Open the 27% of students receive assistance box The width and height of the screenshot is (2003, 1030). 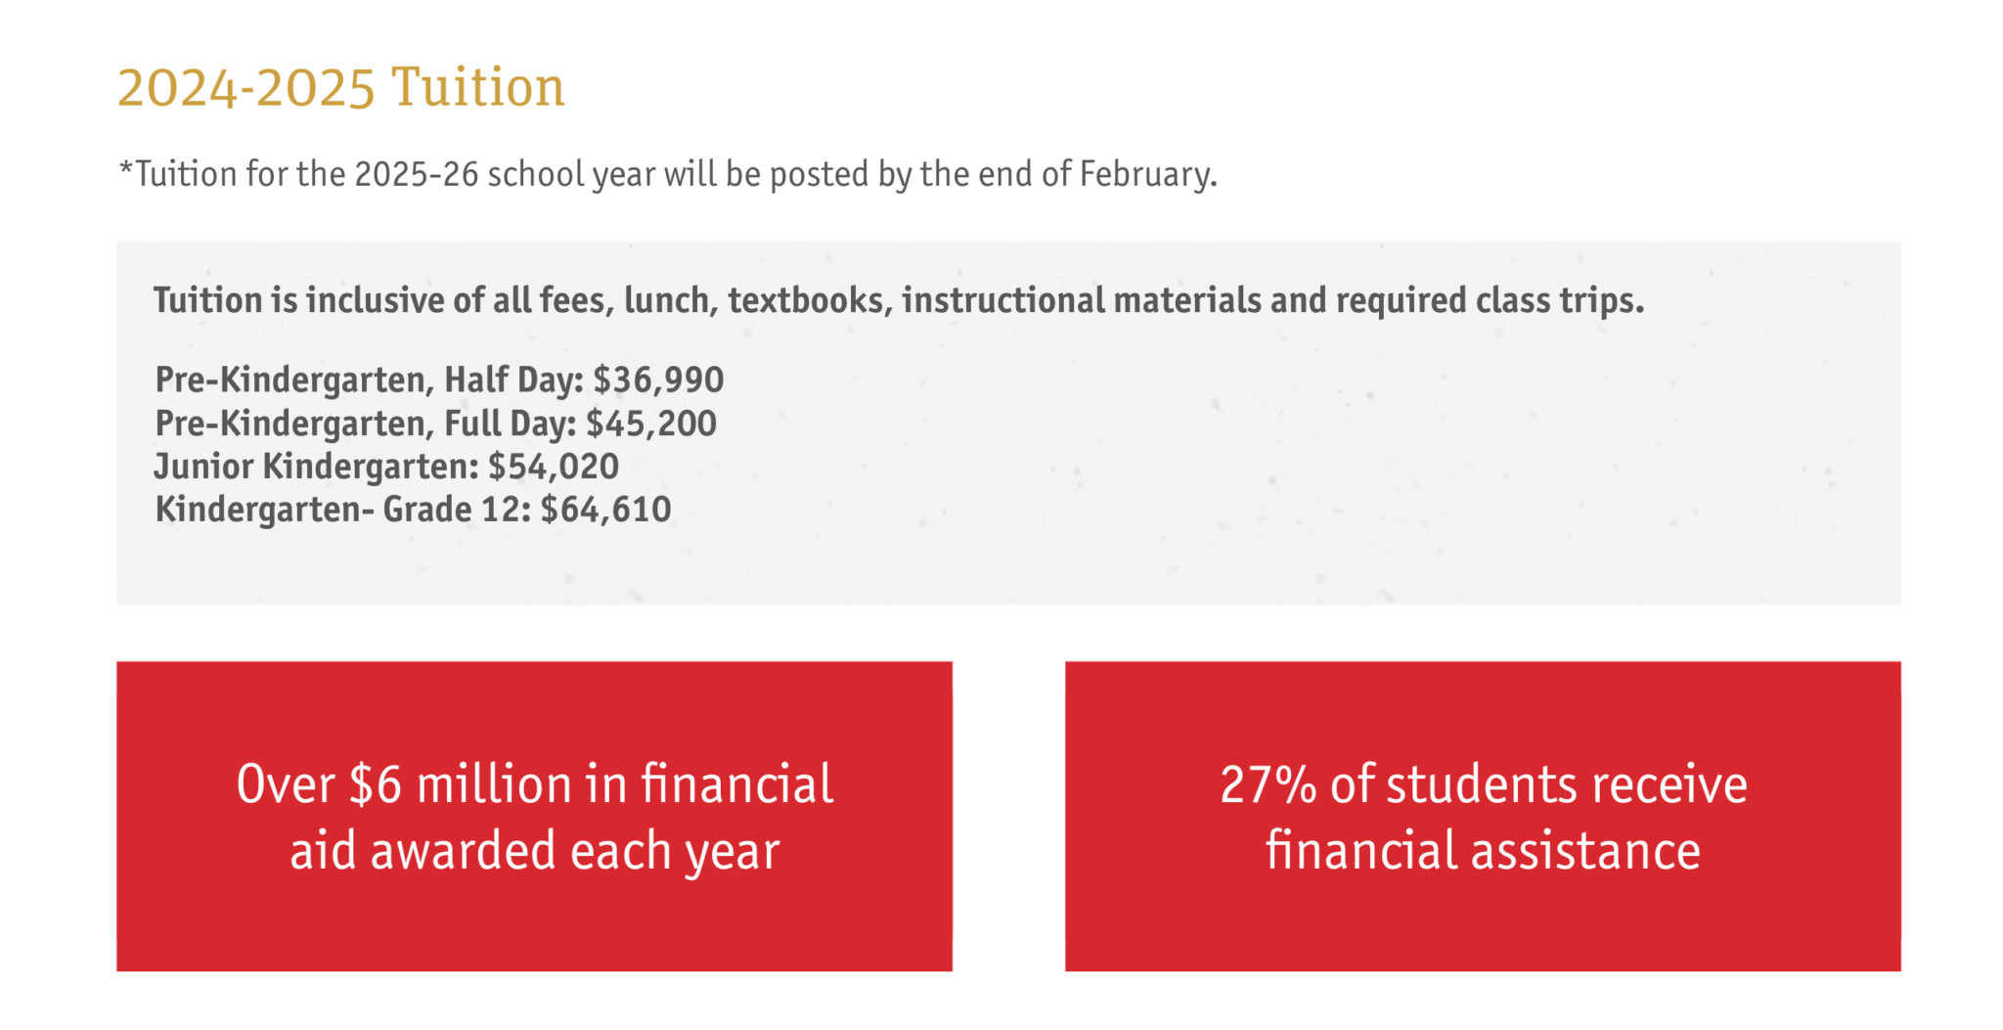pyautogui.click(x=1483, y=816)
